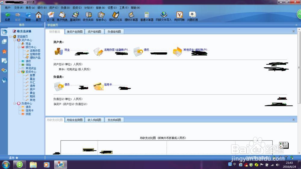Click the 债务 liability icon
The height and width of the screenshot is (169, 301).
(x=59, y=86)
